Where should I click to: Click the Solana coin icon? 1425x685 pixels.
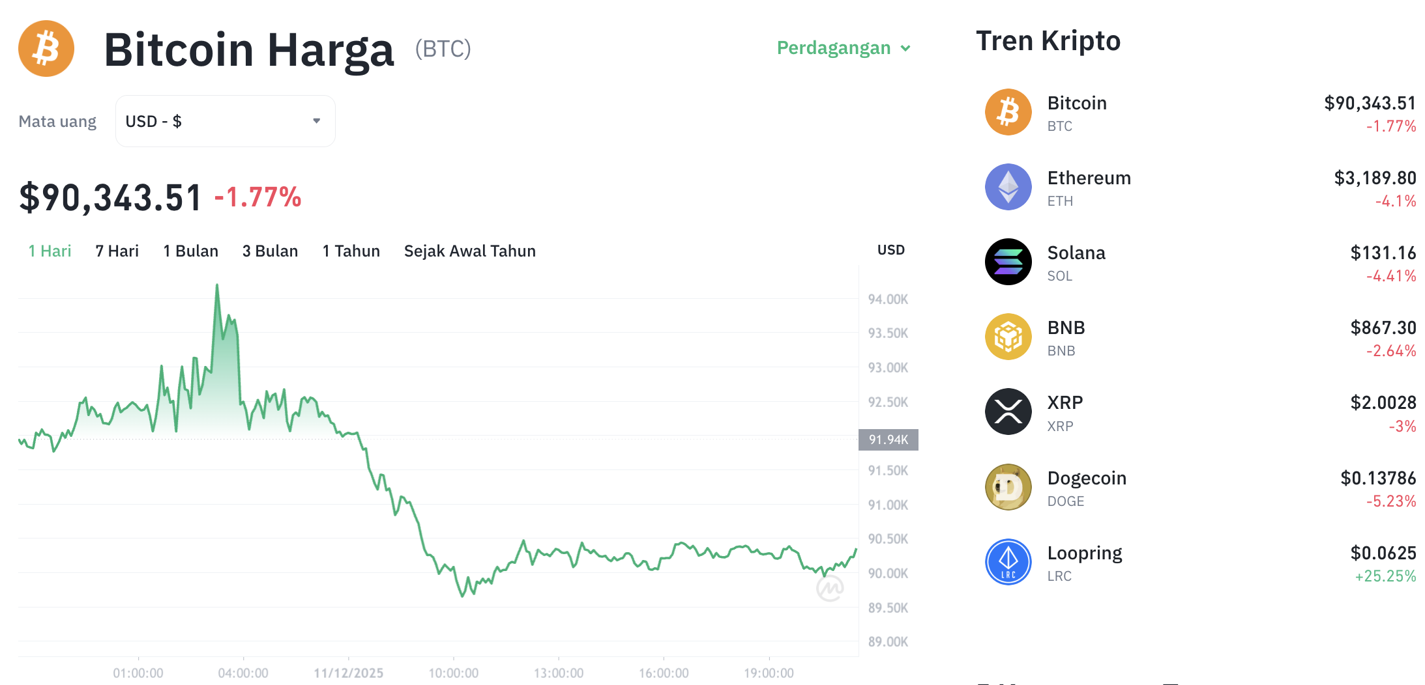click(x=1008, y=262)
